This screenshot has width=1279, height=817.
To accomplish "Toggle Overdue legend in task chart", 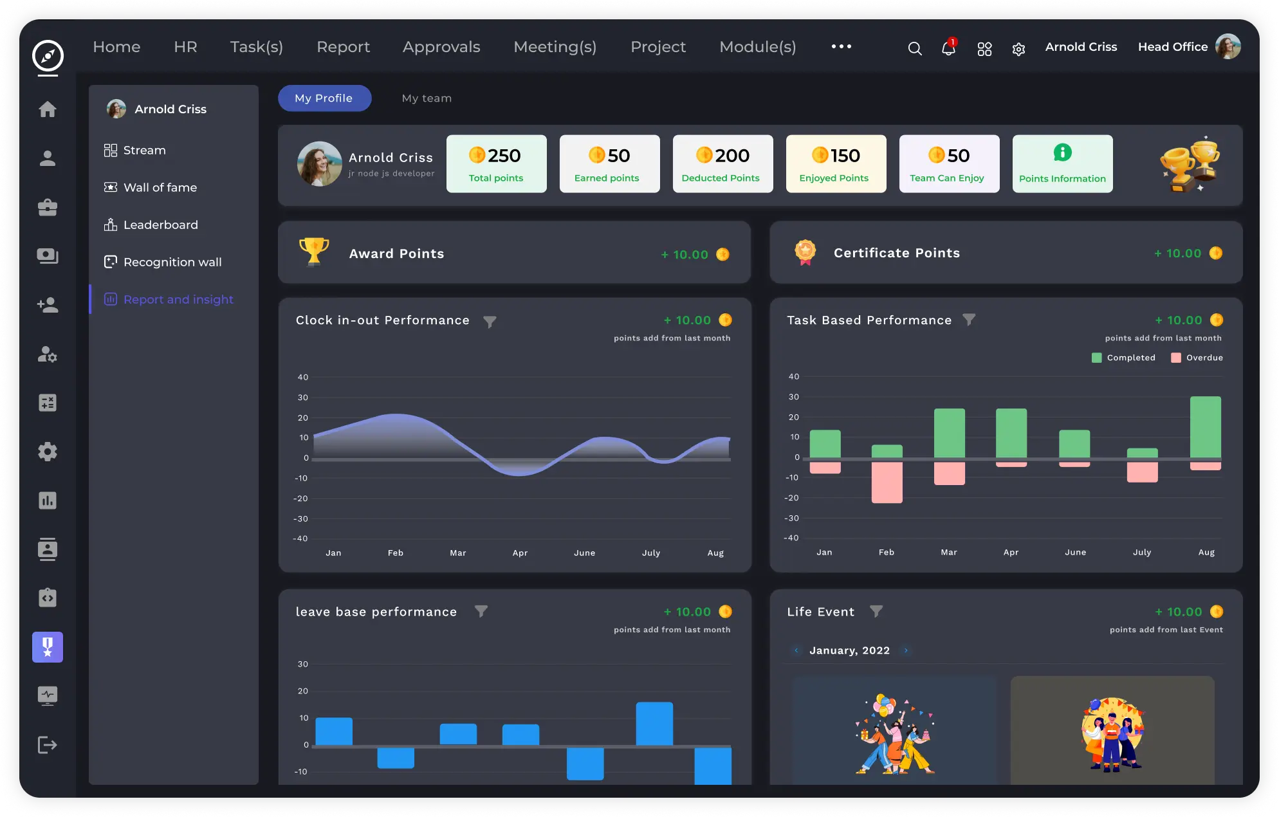I will (x=1197, y=358).
